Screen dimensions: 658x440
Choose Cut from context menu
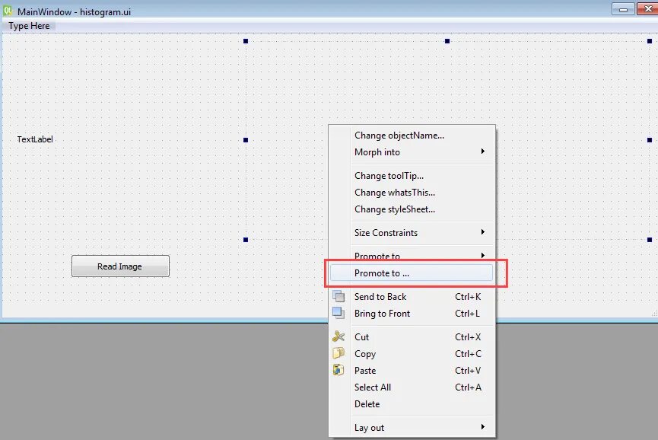pyautogui.click(x=412, y=336)
